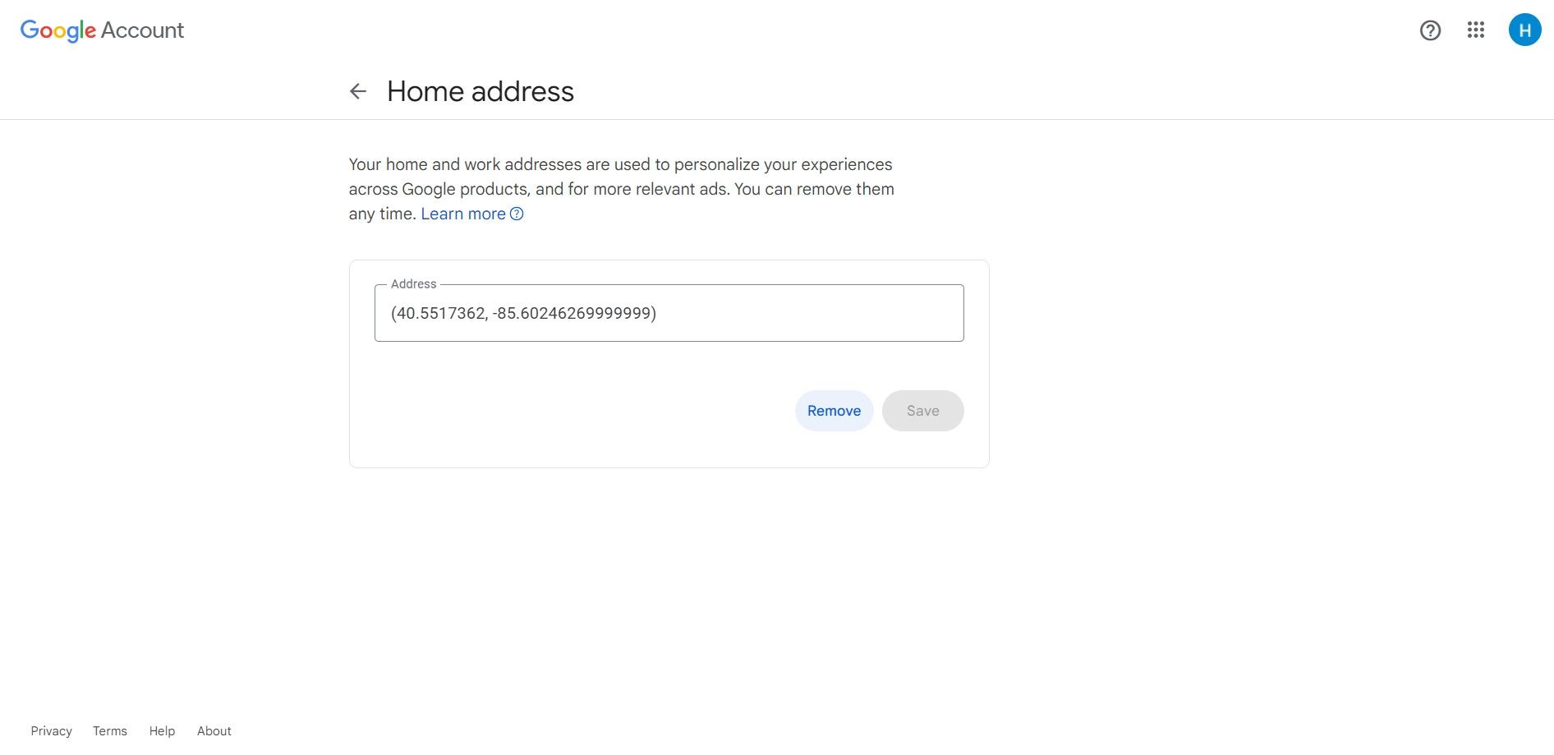1554x755 pixels.
Task: Click inside the Address input field
Action: click(x=669, y=313)
